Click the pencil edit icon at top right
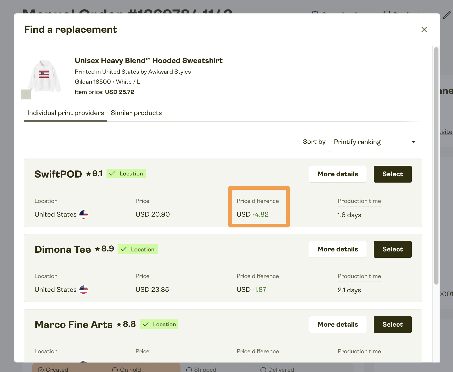 (x=447, y=15)
